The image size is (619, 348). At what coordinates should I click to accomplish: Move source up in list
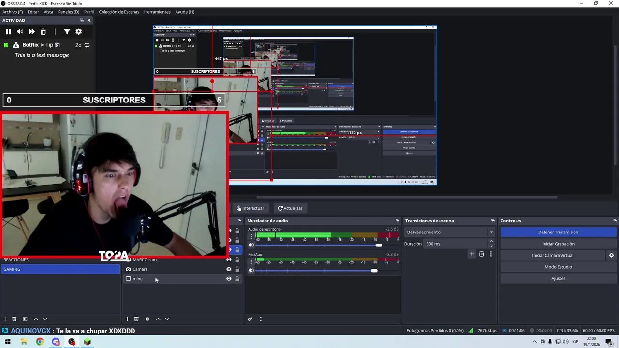point(158,319)
